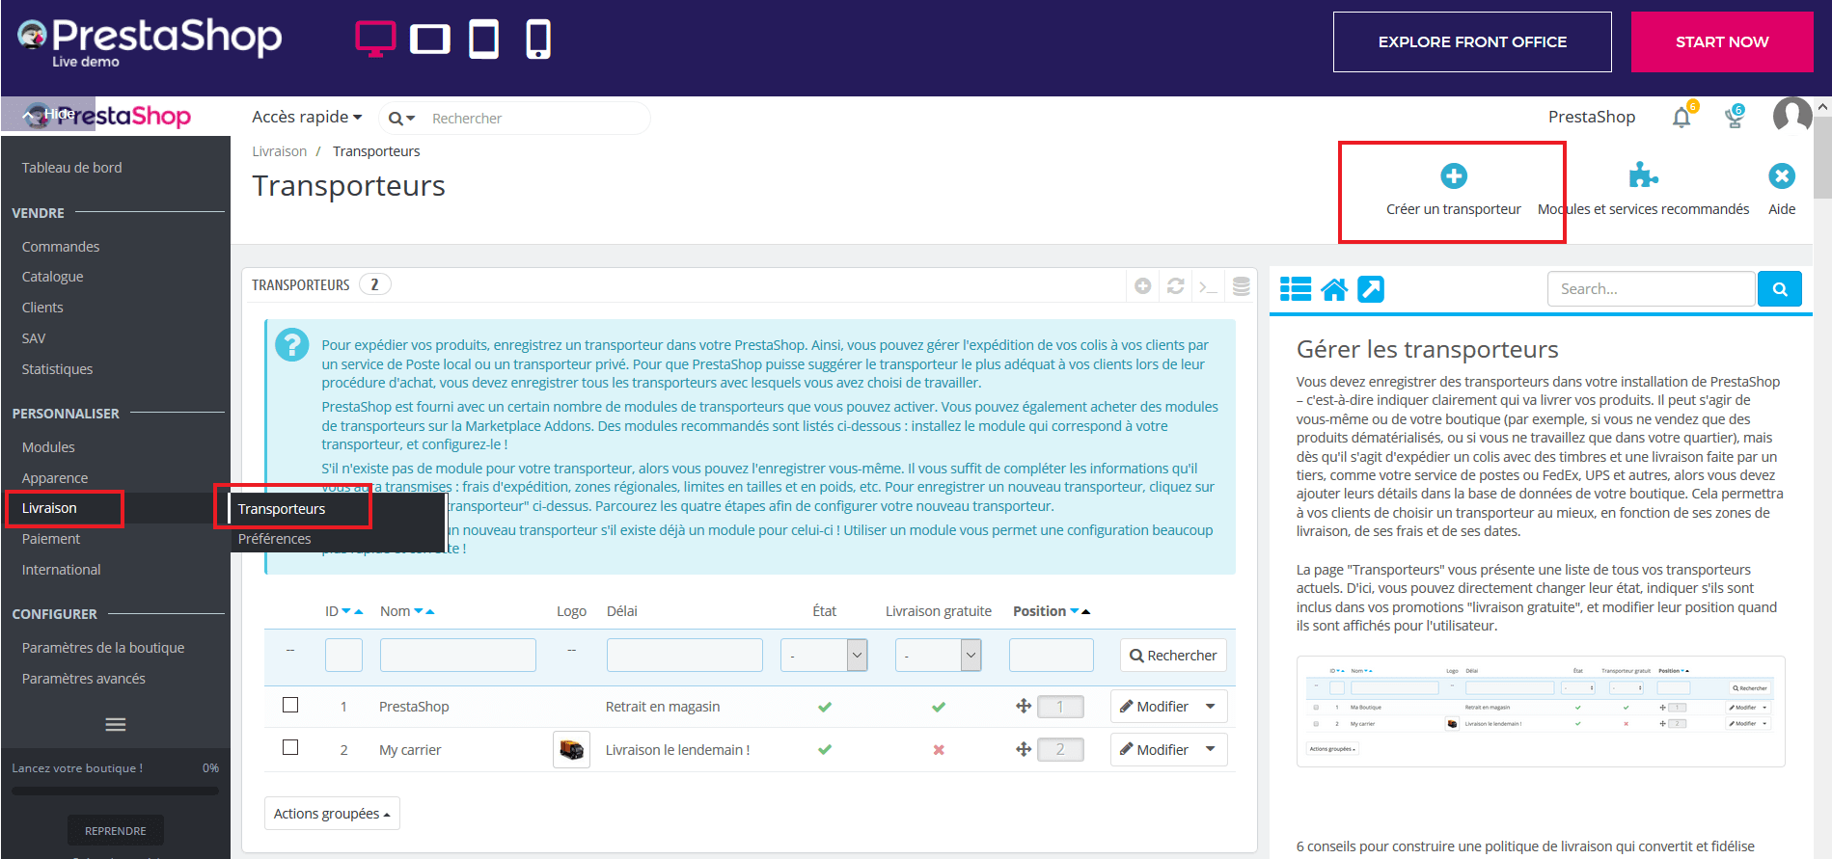Switch to desktop preview icon
Screen dimensions: 1832x859
375,40
